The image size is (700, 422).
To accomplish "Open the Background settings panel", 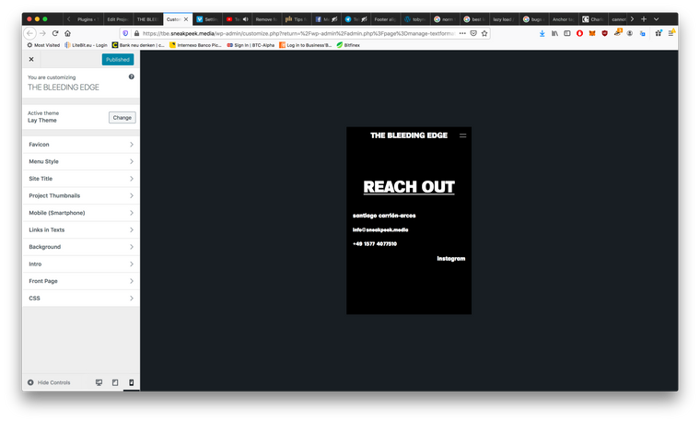I will click(81, 247).
